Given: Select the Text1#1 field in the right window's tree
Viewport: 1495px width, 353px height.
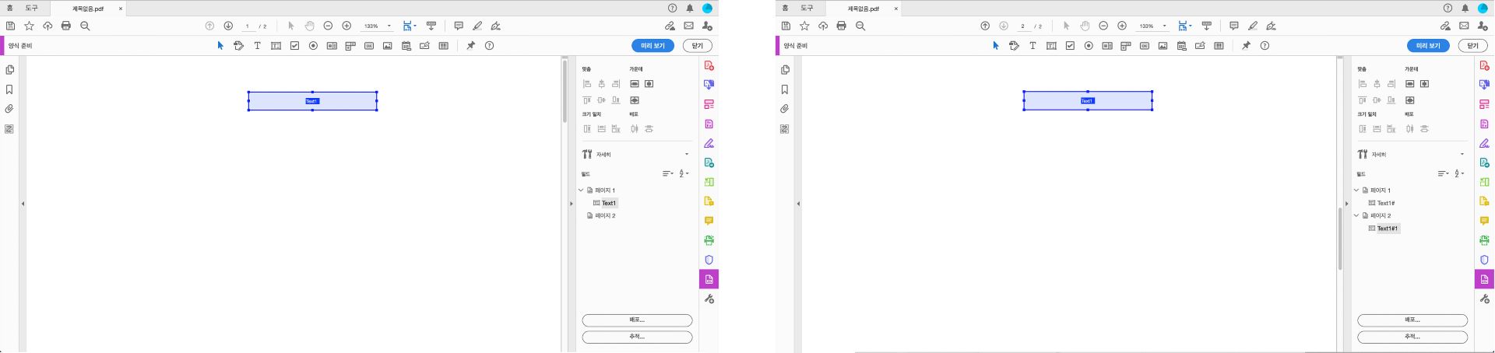Looking at the screenshot, I should point(1388,229).
